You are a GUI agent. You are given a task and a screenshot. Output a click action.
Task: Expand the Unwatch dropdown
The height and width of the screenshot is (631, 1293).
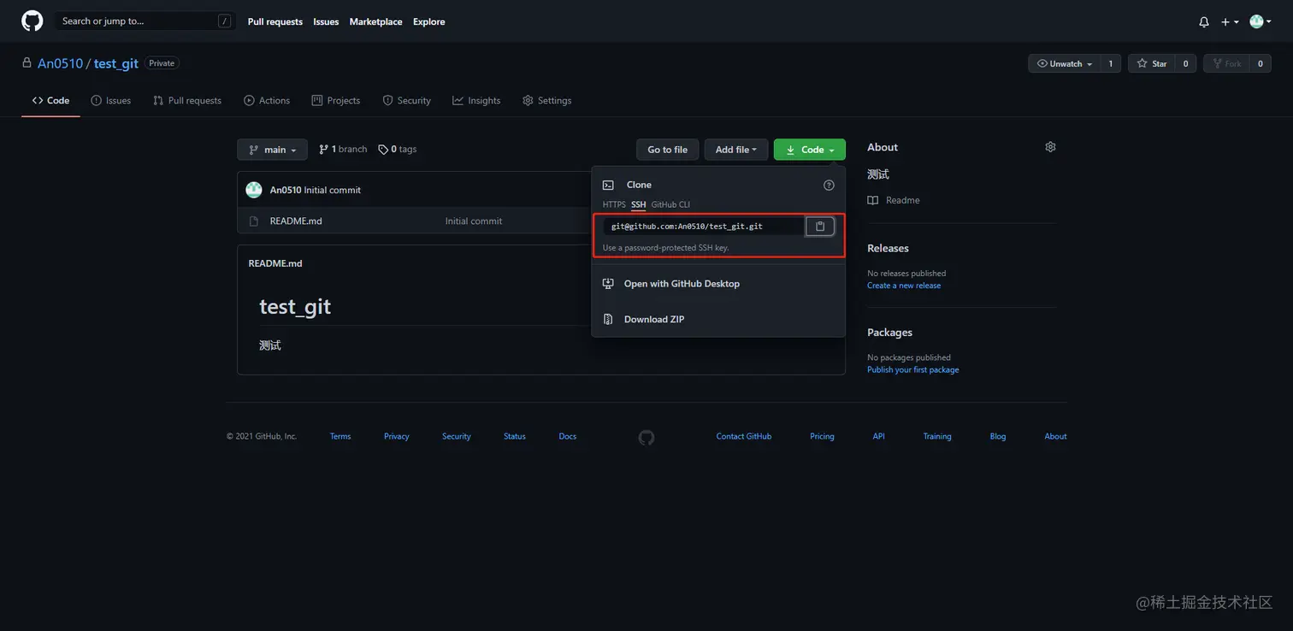(1064, 63)
